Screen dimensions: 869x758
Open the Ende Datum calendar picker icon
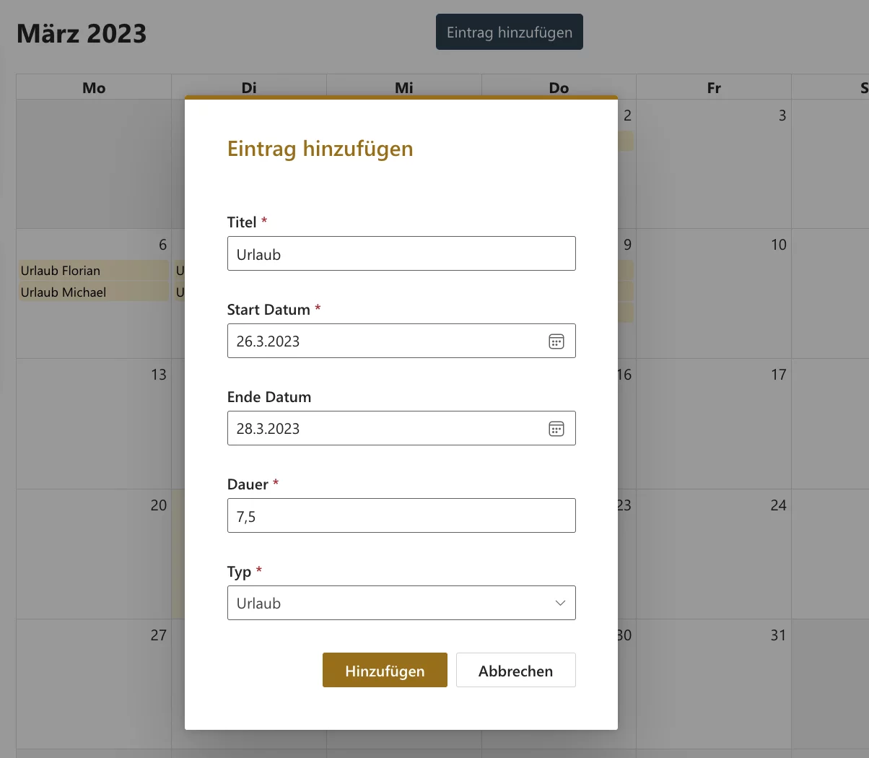pyautogui.click(x=556, y=428)
